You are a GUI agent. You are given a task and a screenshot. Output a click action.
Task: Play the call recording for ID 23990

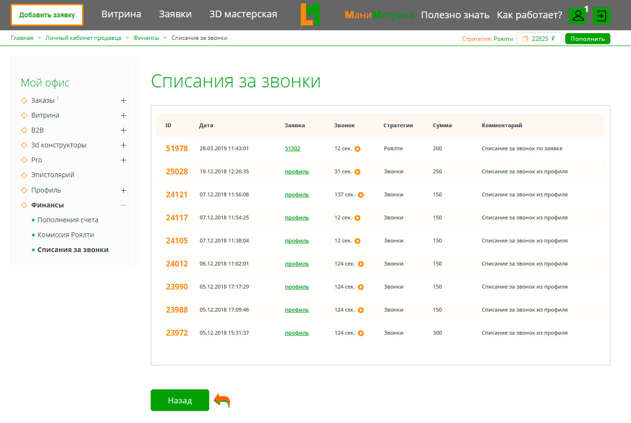click(361, 287)
